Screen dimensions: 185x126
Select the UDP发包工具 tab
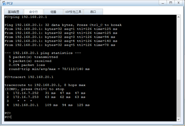(73, 12)
